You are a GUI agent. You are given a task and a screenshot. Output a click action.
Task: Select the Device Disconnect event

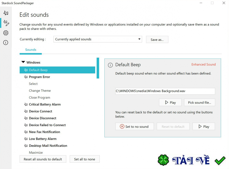point(42,118)
